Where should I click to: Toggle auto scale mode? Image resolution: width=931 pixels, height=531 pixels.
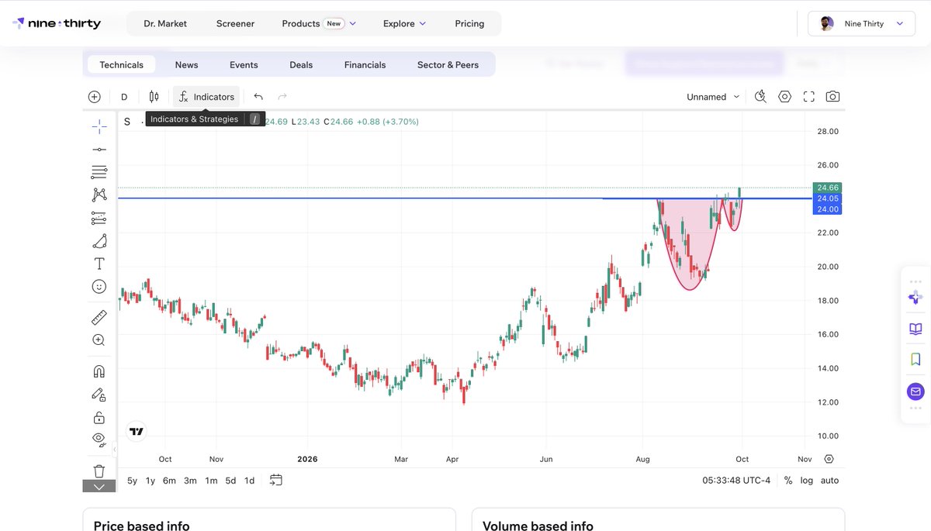[x=829, y=481]
